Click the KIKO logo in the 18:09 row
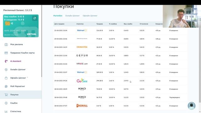The width and height of the screenshot is (201, 113). click(x=82, y=89)
